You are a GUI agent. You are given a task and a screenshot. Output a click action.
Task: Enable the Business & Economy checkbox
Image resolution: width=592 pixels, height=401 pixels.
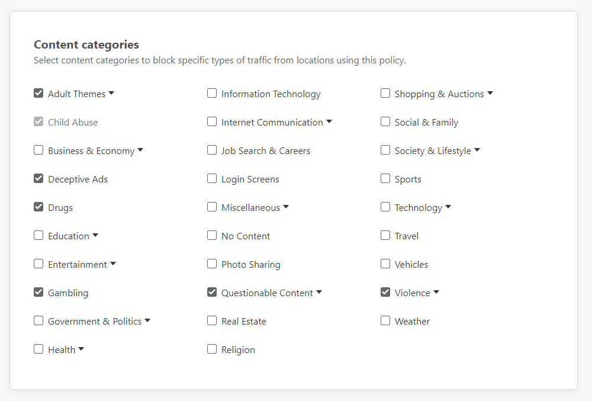coord(38,150)
